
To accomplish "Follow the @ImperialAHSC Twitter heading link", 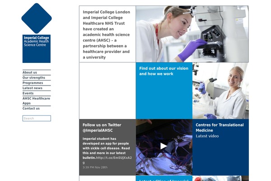I will [x=102, y=128].
